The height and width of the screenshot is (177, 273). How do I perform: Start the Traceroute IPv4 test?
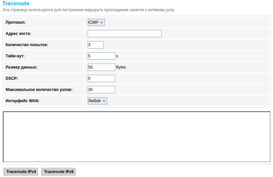(21, 172)
